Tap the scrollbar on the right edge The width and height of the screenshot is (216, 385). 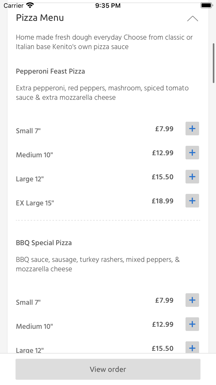point(214,62)
